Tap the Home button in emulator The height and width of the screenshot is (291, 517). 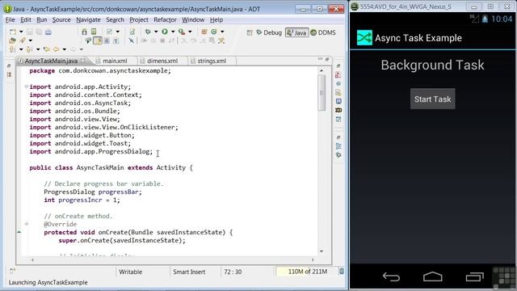(433, 276)
